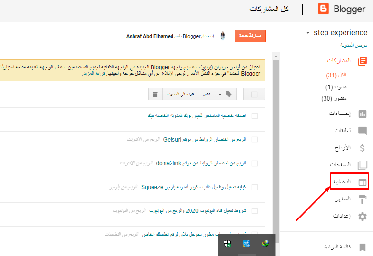The width and height of the screenshot is (373, 256).
Task: Click قراءة المزيد link in the notice
Action: [94, 74]
